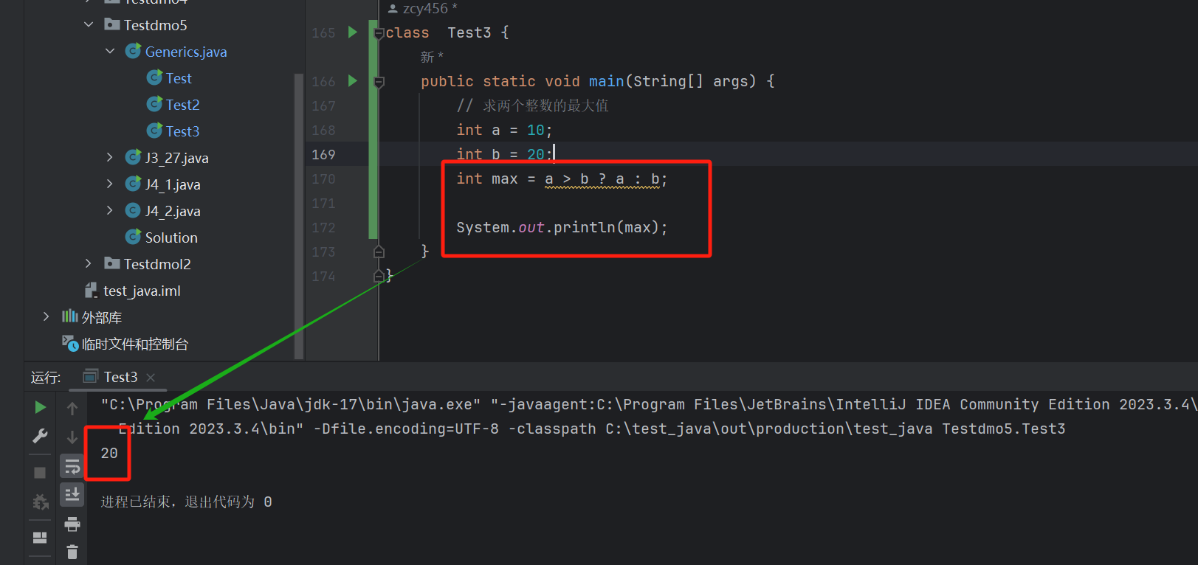Select class Test3 in project tree
This screenshot has height=565, width=1198.
coord(182,131)
